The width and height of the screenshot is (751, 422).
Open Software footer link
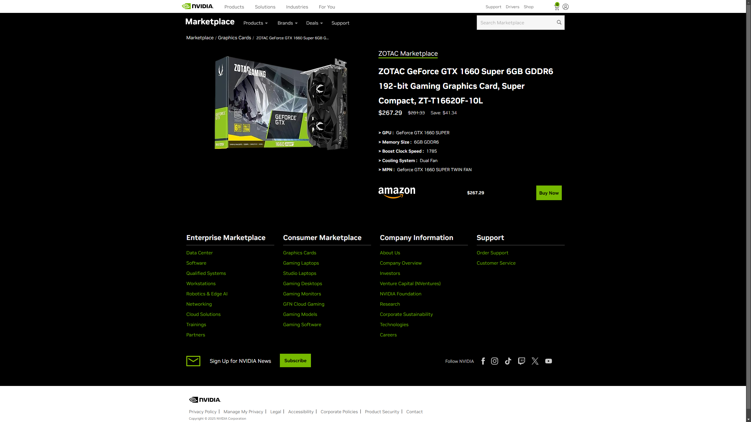point(196,263)
